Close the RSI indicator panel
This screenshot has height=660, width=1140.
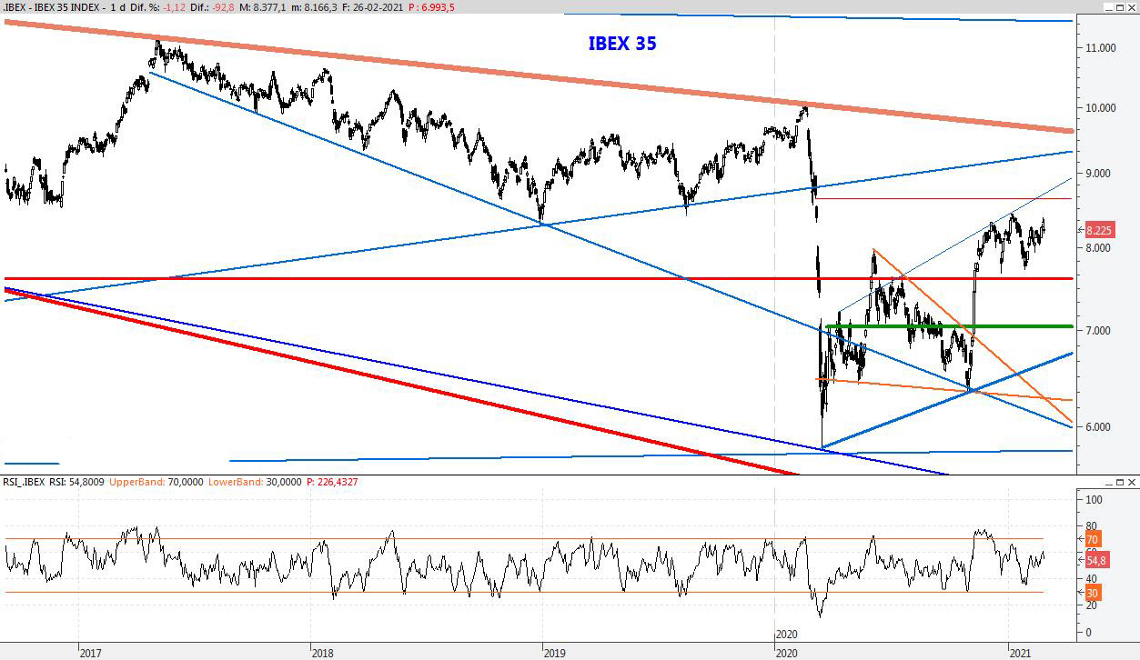coord(1132,482)
